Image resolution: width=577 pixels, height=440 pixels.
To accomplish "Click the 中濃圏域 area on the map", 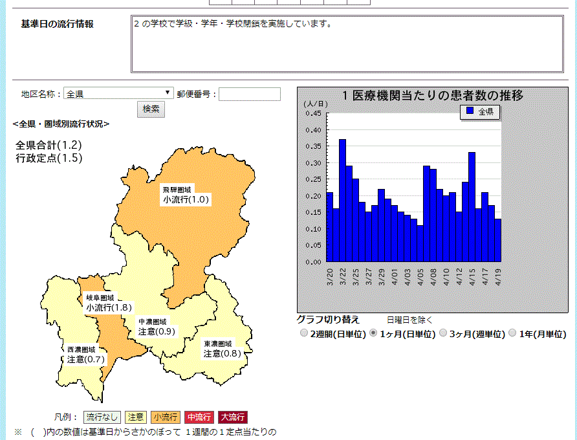I will pyautogui.click(x=156, y=327).
